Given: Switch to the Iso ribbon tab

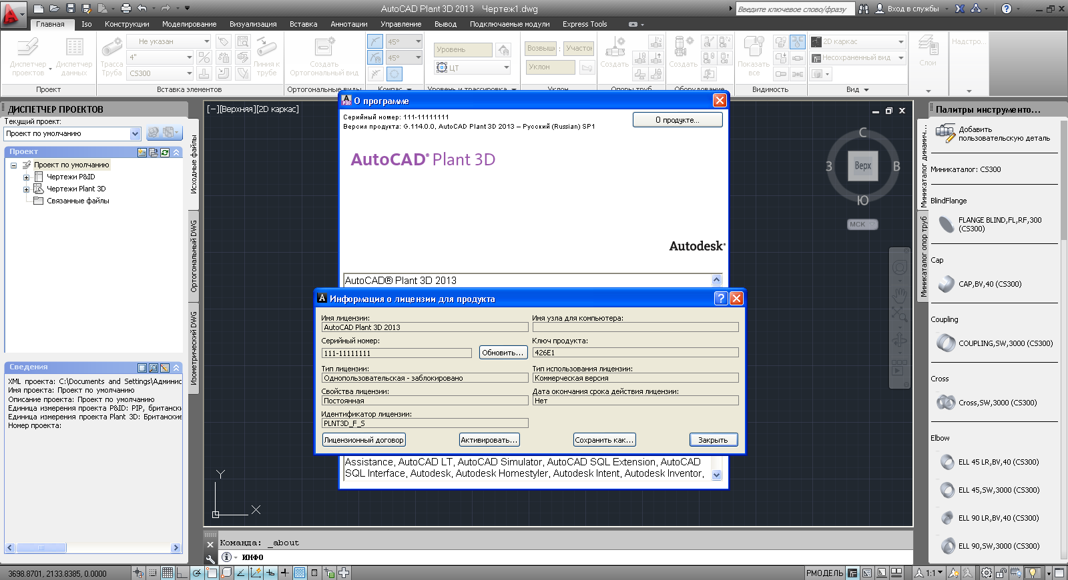Looking at the screenshot, I should (x=87, y=24).
